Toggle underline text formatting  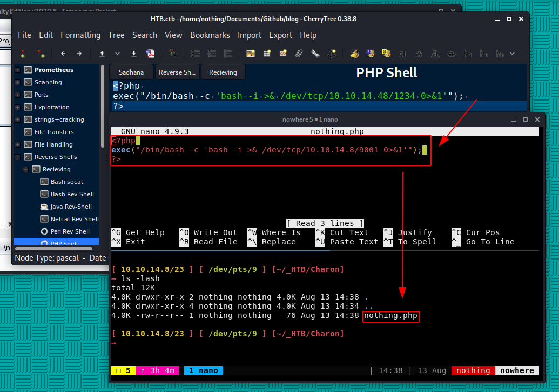coord(435,54)
